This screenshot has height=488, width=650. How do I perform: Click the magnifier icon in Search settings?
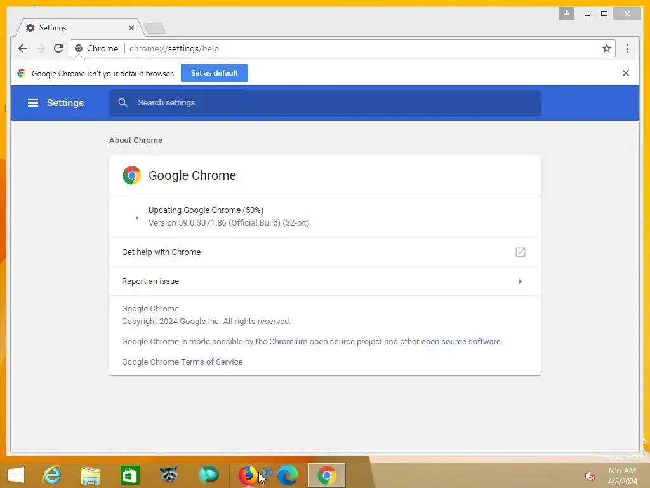click(x=123, y=102)
